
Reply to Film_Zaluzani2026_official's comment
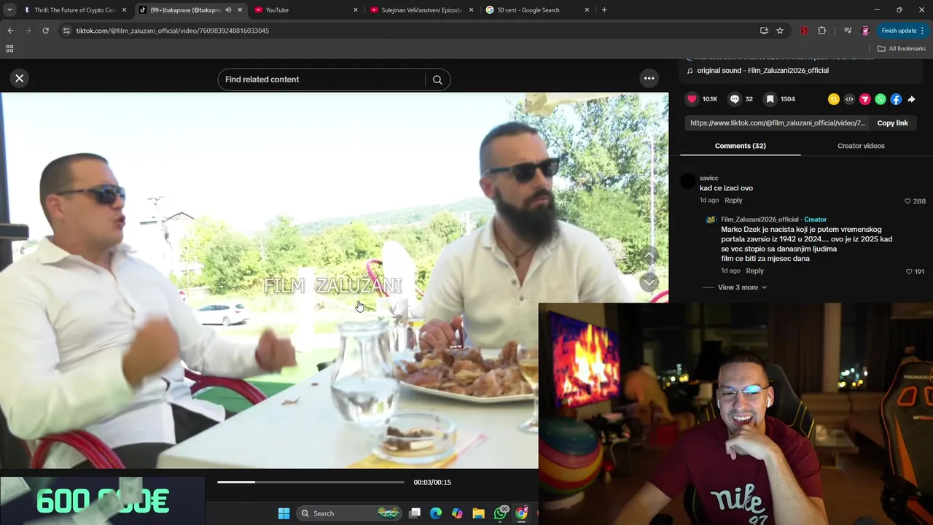coord(754,271)
